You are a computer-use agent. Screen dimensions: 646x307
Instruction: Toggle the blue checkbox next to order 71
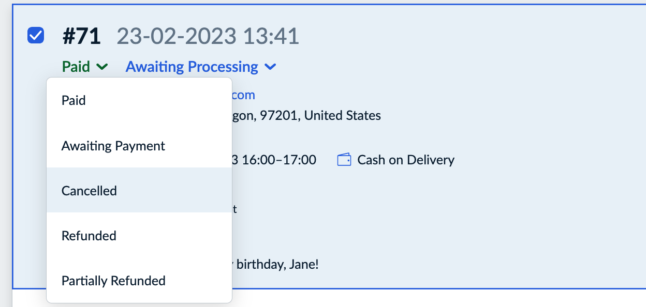pos(35,35)
